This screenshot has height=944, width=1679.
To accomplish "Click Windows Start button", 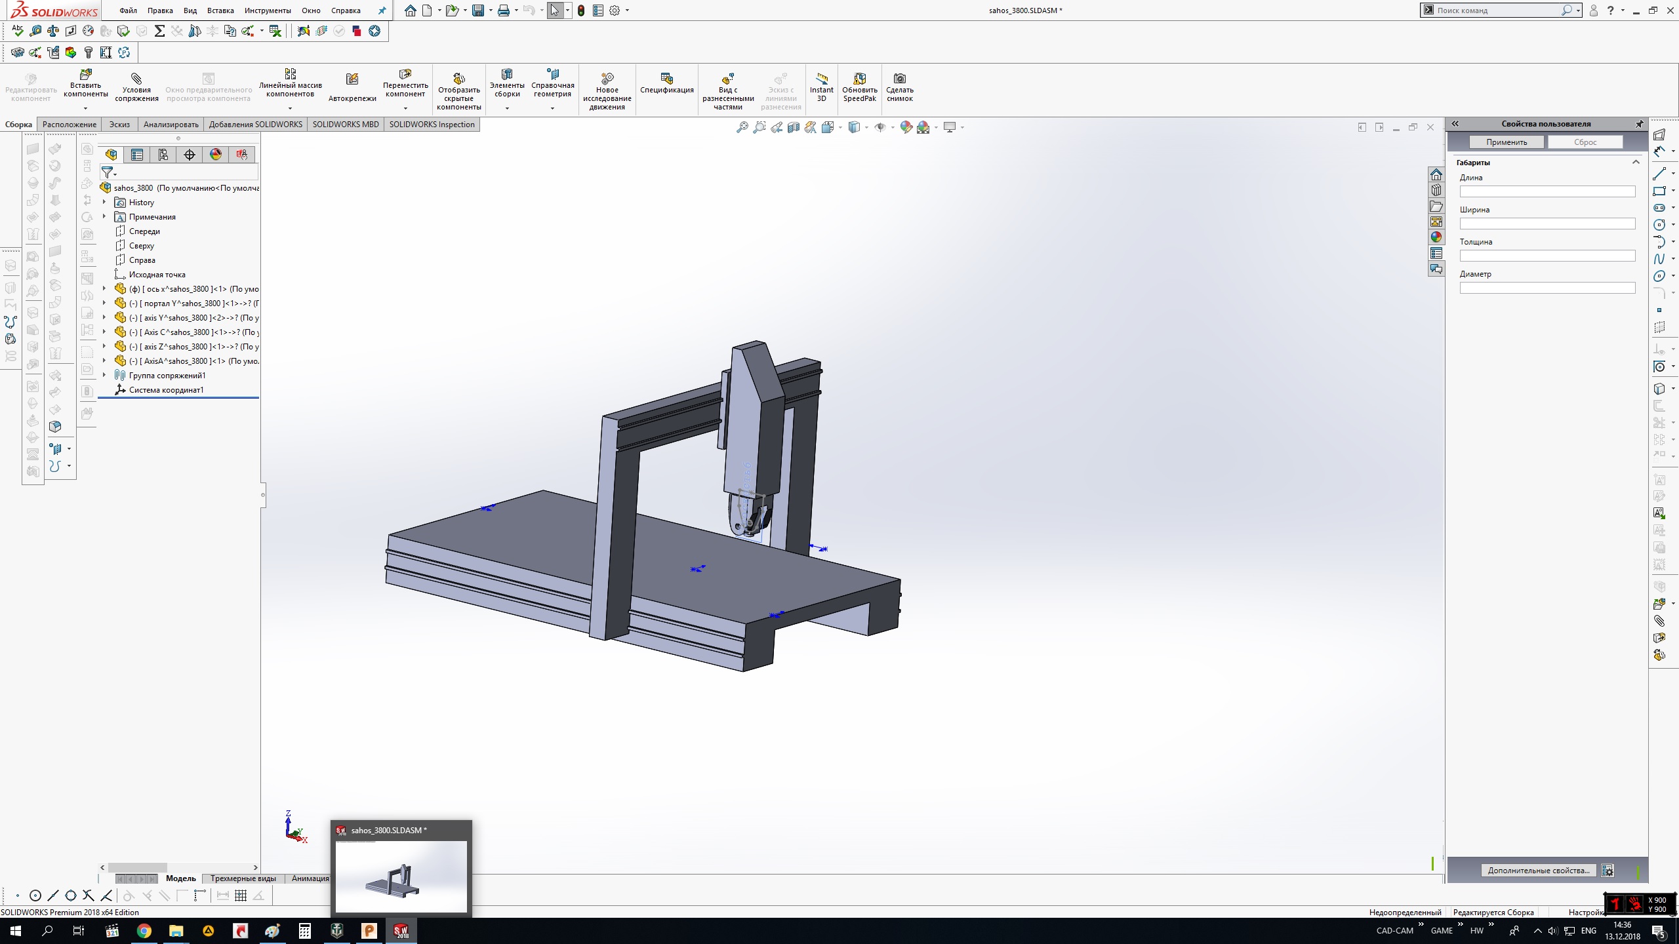I will click(x=16, y=931).
